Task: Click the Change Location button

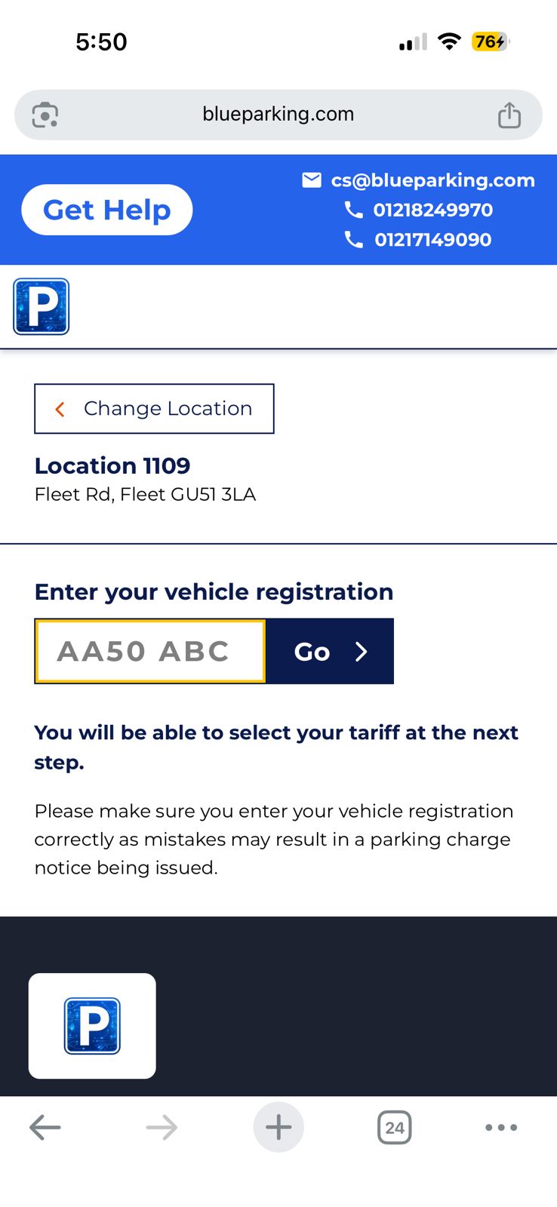Action: [154, 409]
